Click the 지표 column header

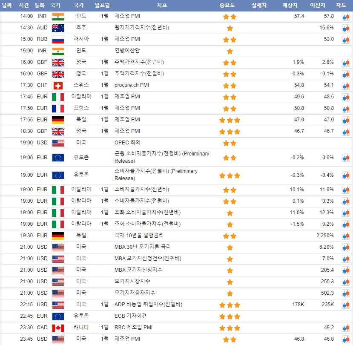[162, 5]
